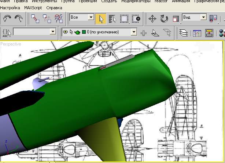This screenshot has height=163, width=225.
Task: Click the Perspective viewport label
Action: (x=11, y=44)
